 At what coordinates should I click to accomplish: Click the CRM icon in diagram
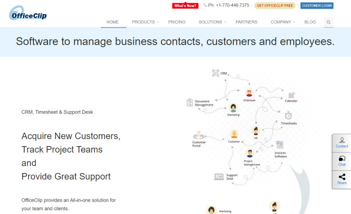click(215, 73)
